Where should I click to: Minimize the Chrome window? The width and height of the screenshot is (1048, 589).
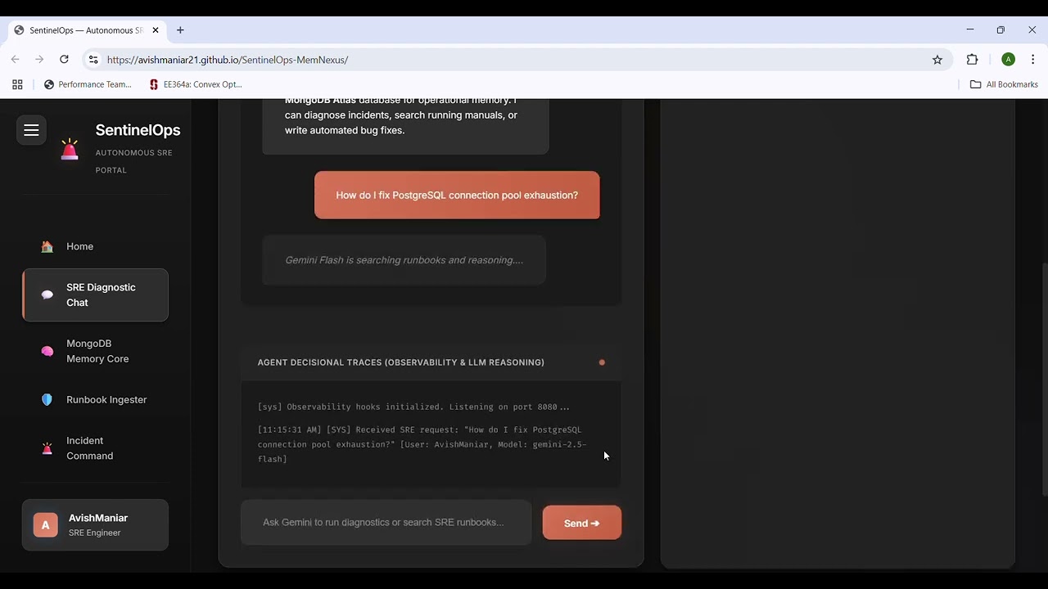970,30
